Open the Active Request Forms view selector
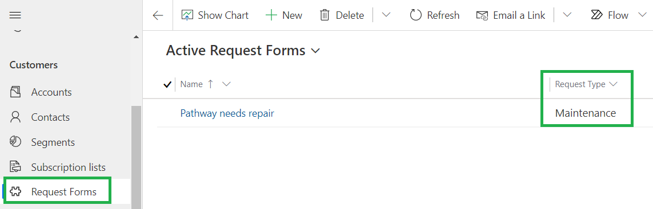 point(243,51)
